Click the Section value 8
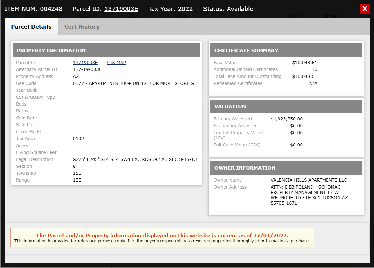Image resolution: width=374 pixels, height=268 pixels. [x=74, y=166]
